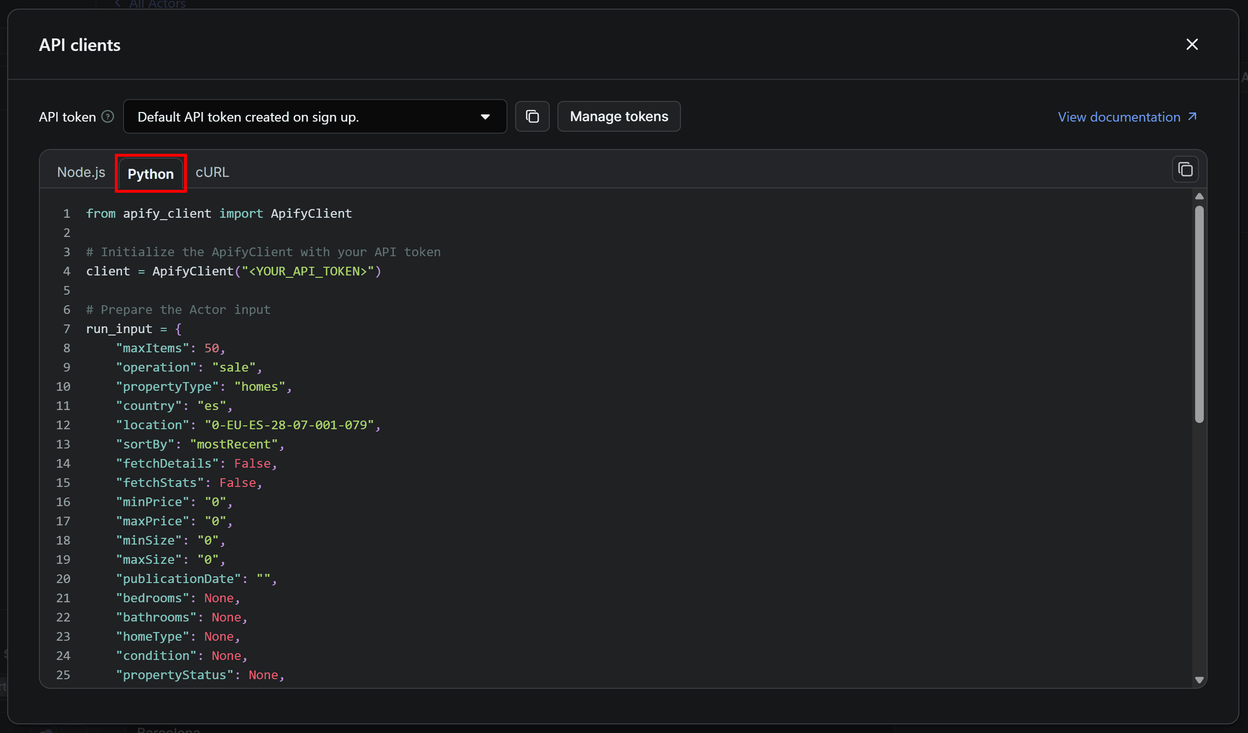
Task: Click the API clients dialog title
Action: pos(80,45)
